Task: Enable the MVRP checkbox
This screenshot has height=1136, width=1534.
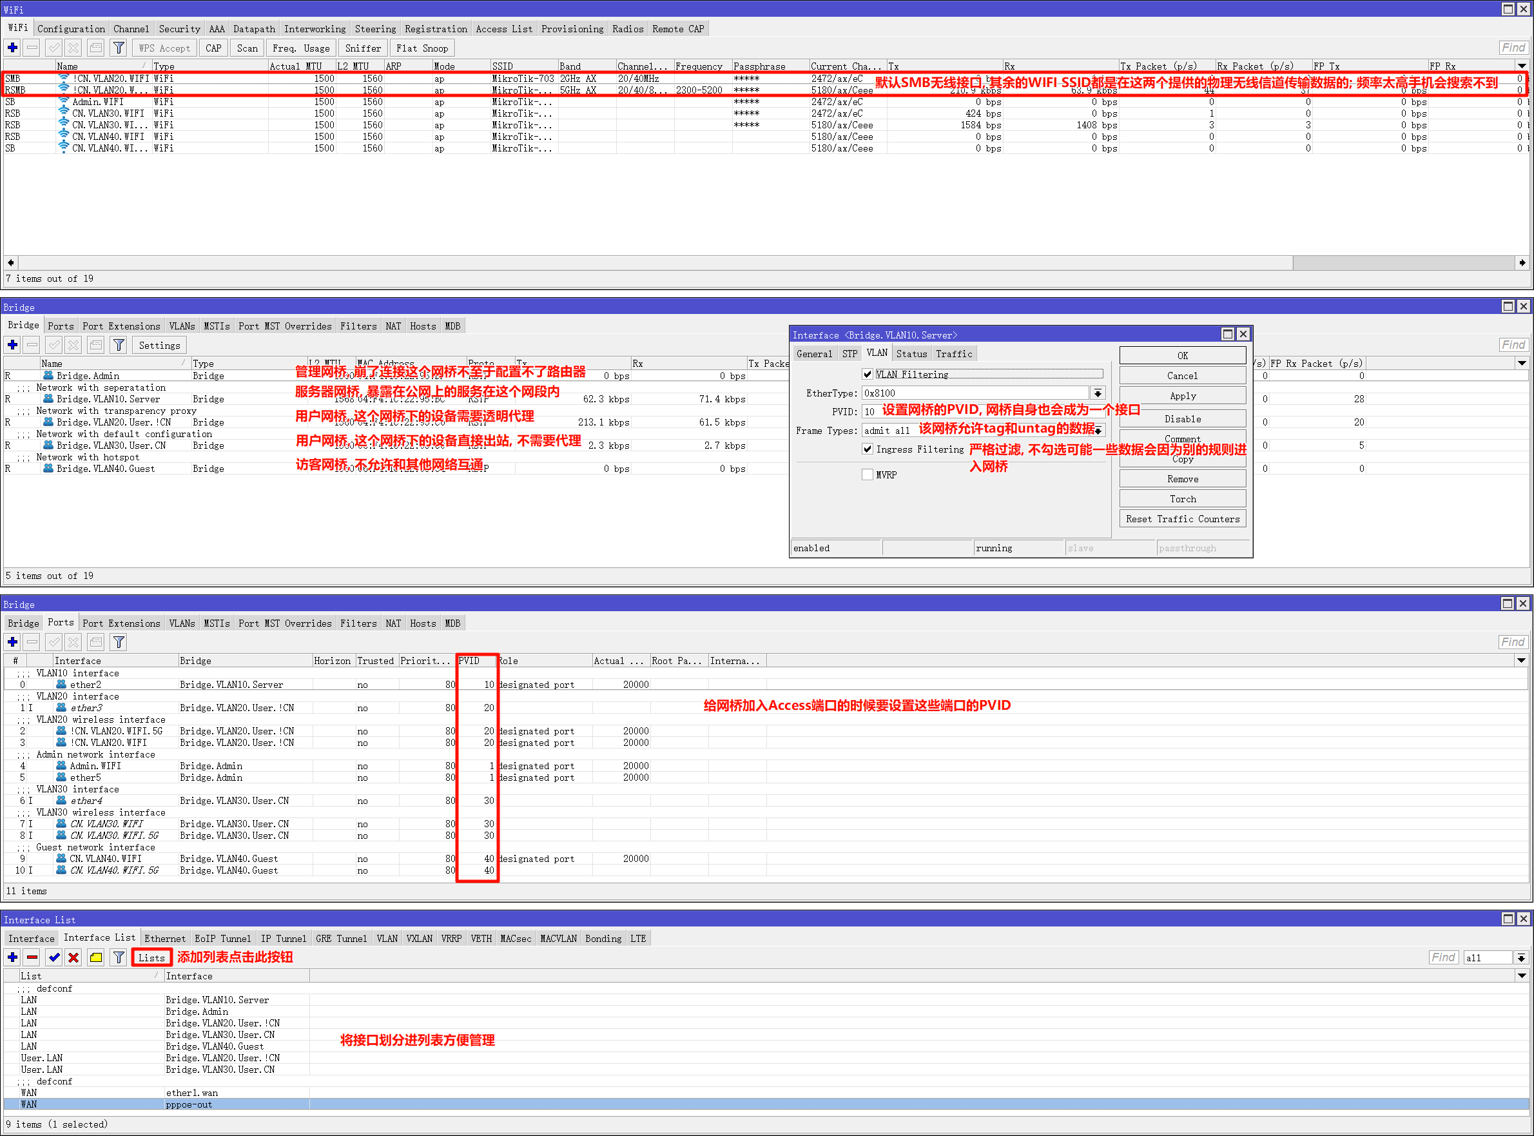Action: [x=868, y=475]
